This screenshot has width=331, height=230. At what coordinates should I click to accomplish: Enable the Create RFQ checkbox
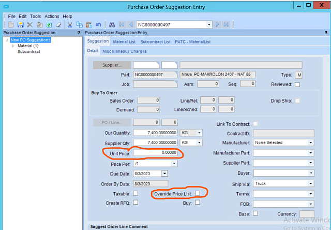click(x=136, y=203)
